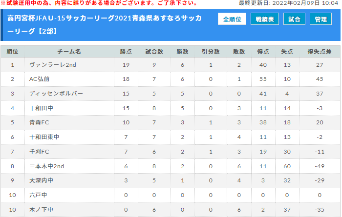This screenshot has height=217, width=342.
Task: Open the 管理 button
Action: tap(321, 19)
